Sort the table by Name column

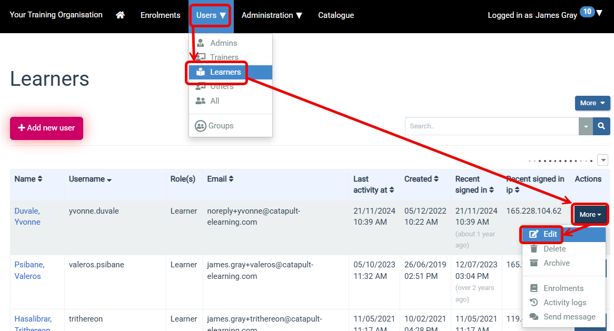(x=28, y=179)
